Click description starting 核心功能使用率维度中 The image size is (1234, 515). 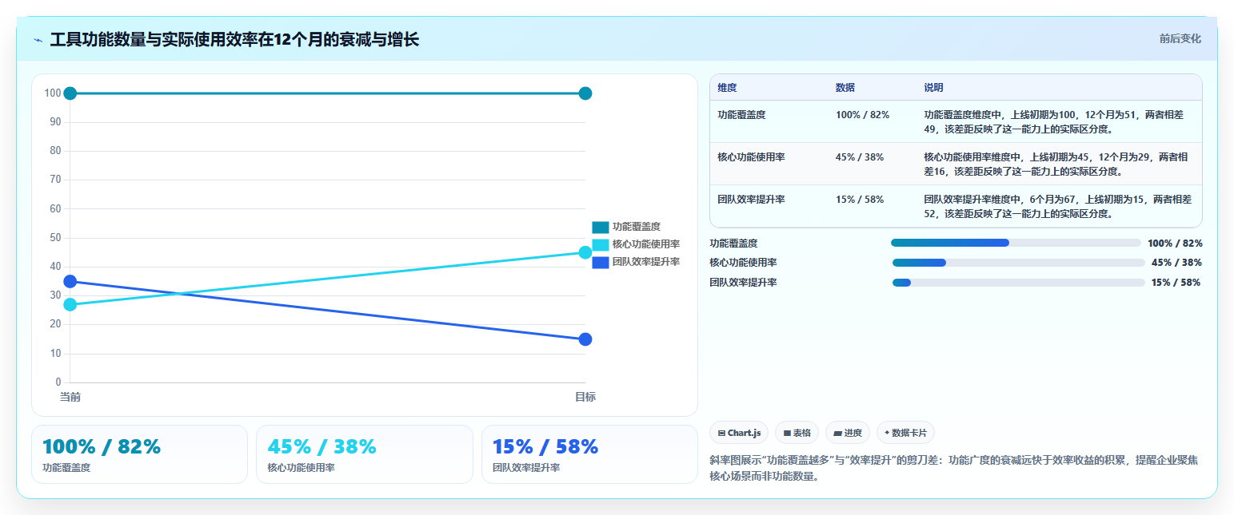click(x=1056, y=164)
